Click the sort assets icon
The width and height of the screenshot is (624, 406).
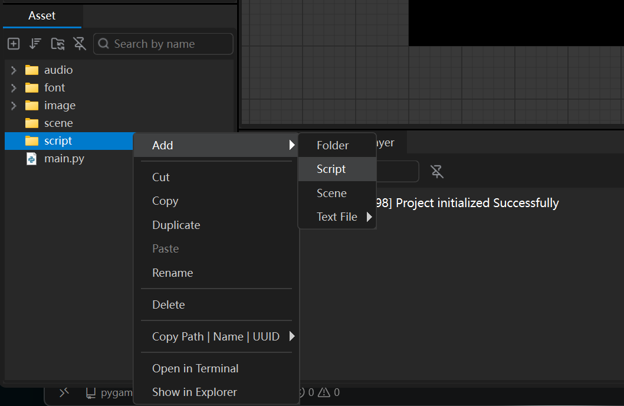point(35,44)
